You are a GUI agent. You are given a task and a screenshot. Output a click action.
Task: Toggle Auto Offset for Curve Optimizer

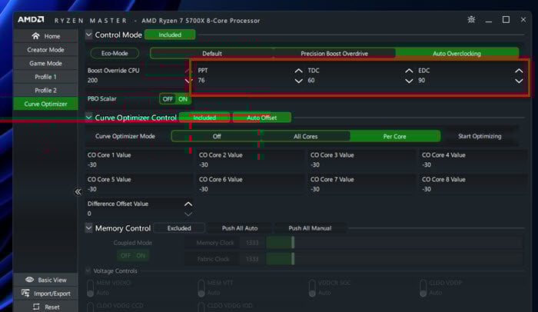[262, 118]
